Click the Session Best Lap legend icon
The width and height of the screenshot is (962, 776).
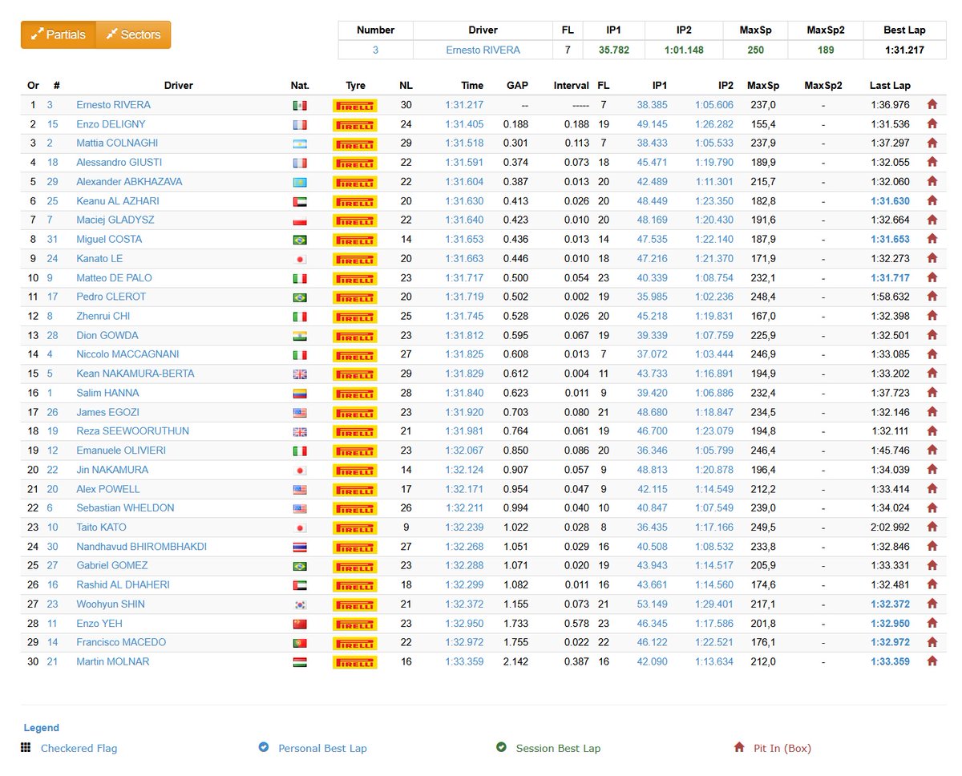[x=501, y=747]
